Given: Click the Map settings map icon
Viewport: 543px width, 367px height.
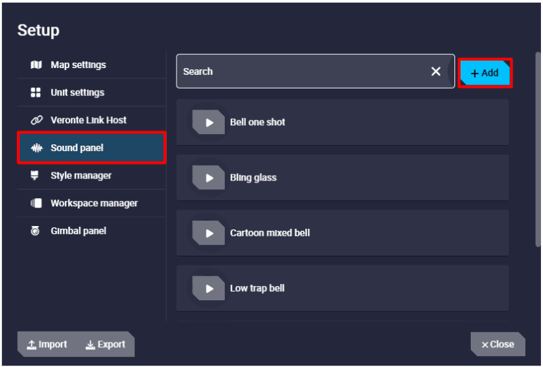Looking at the screenshot, I should point(36,65).
